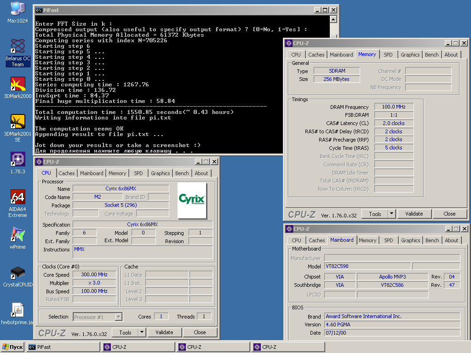Open the Processor #1 selection dropdown
Screen dimensions: 471x353
pyautogui.click(x=98, y=317)
